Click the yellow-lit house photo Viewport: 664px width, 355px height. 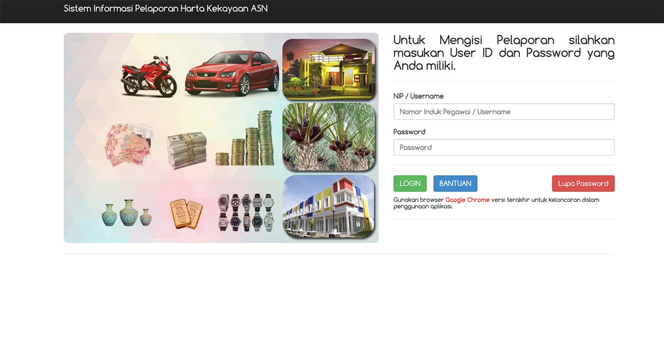point(329,69)
